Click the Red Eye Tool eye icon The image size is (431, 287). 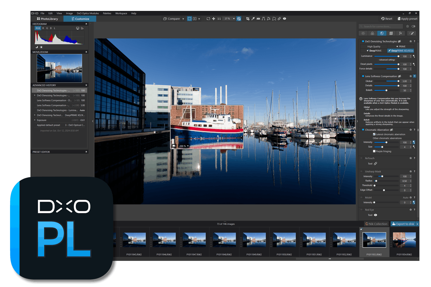376,215
